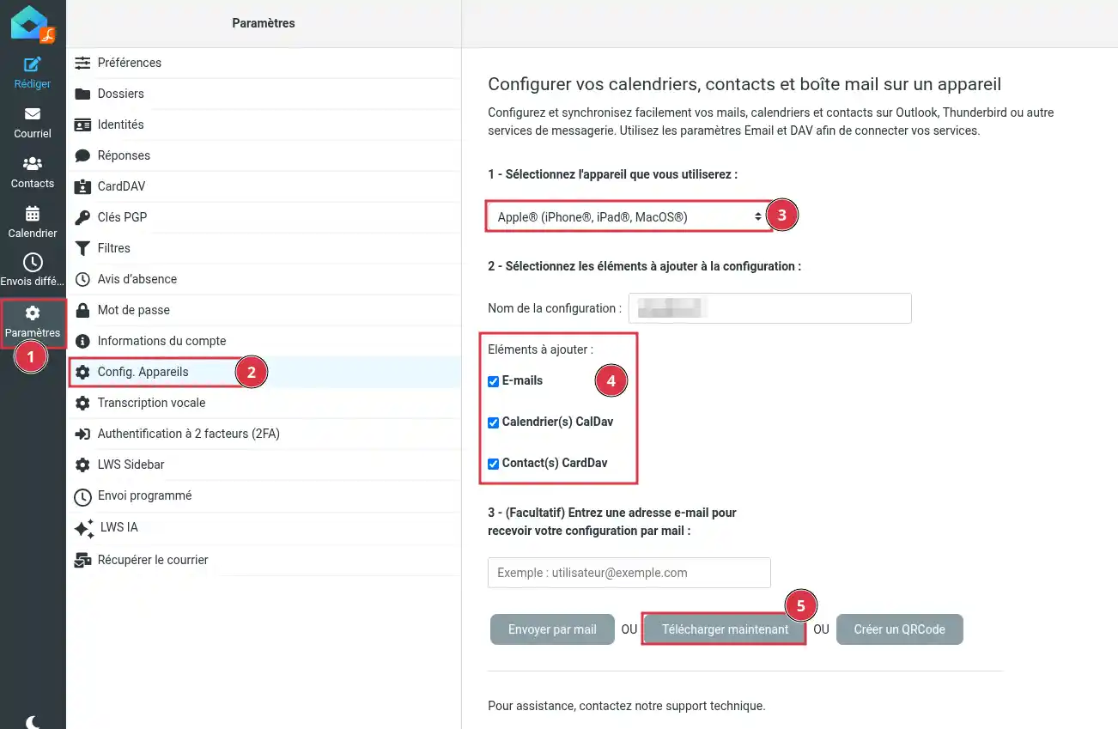1118x729 pixels.
Task: Click the Télécharger maintenant button
Action: coord(723,629)
